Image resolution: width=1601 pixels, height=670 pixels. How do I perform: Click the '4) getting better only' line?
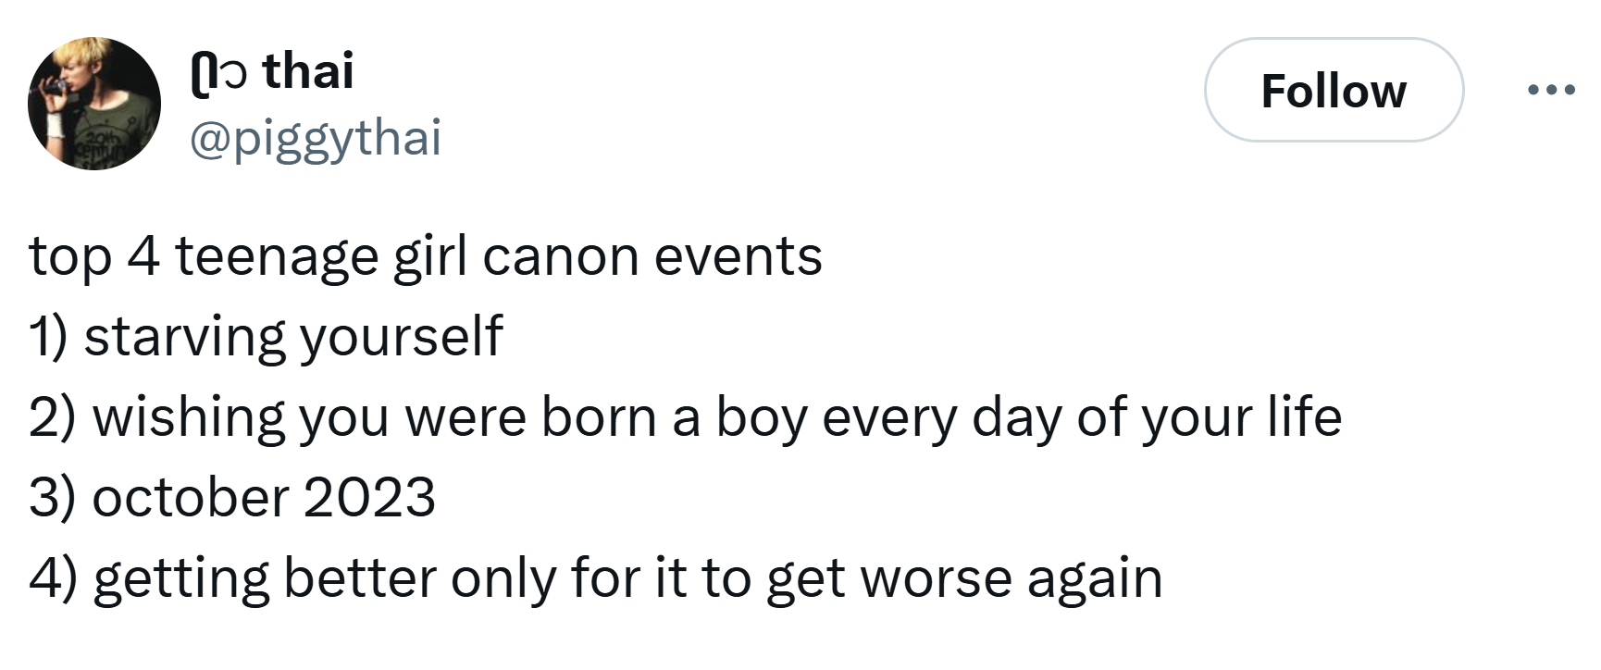point(596,578)
